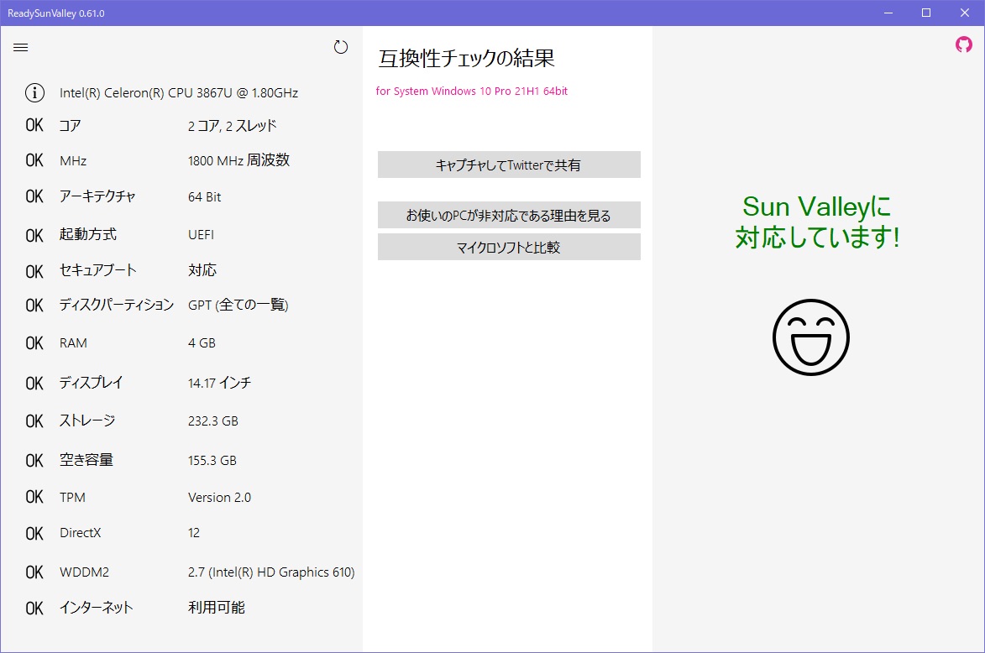Click the ディスクパーティション label

[x=116, y=306]
